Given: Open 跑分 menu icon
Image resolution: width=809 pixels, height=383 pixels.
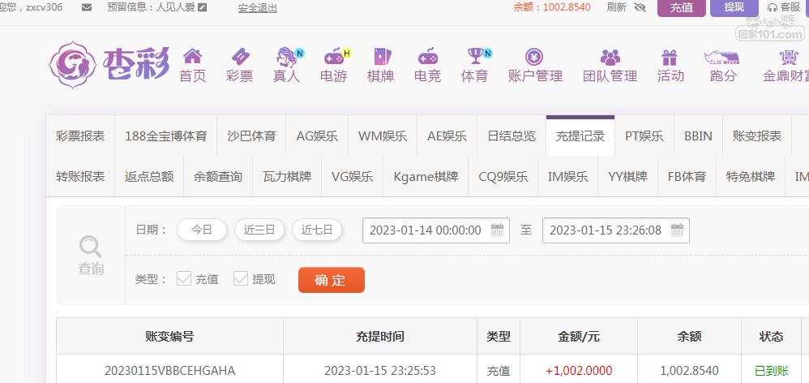Looking at the screenshot, I should tap(721, 57).
